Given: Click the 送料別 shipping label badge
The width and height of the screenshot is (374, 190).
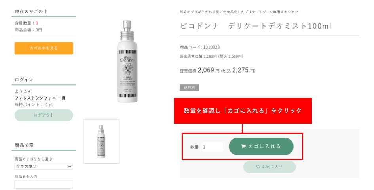Looking at the screenshot, I should click(190, 88).
